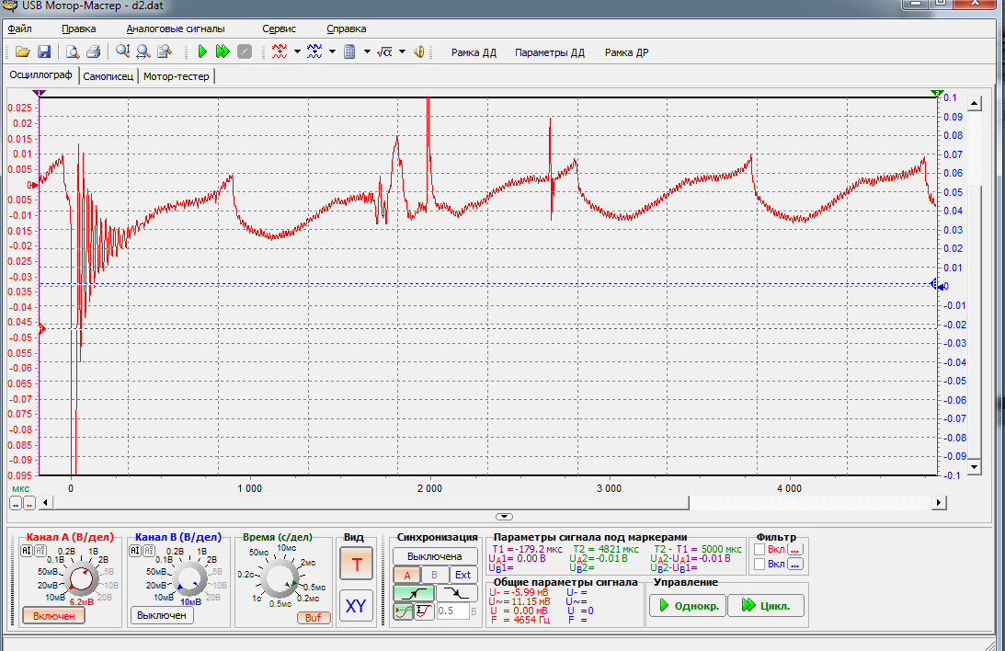Collapse the bottom panel with the oval arrow
The width and height of the screenshot is (1005, 651).
coord(504,517)
